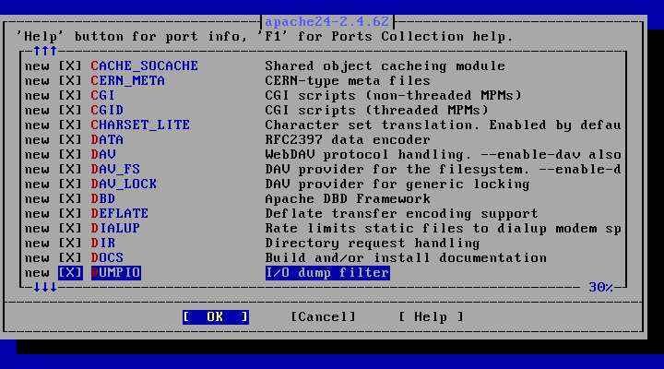664x369 pixels.
Task: Toggle the DOCS checkbox
Action: pos(70,258)
